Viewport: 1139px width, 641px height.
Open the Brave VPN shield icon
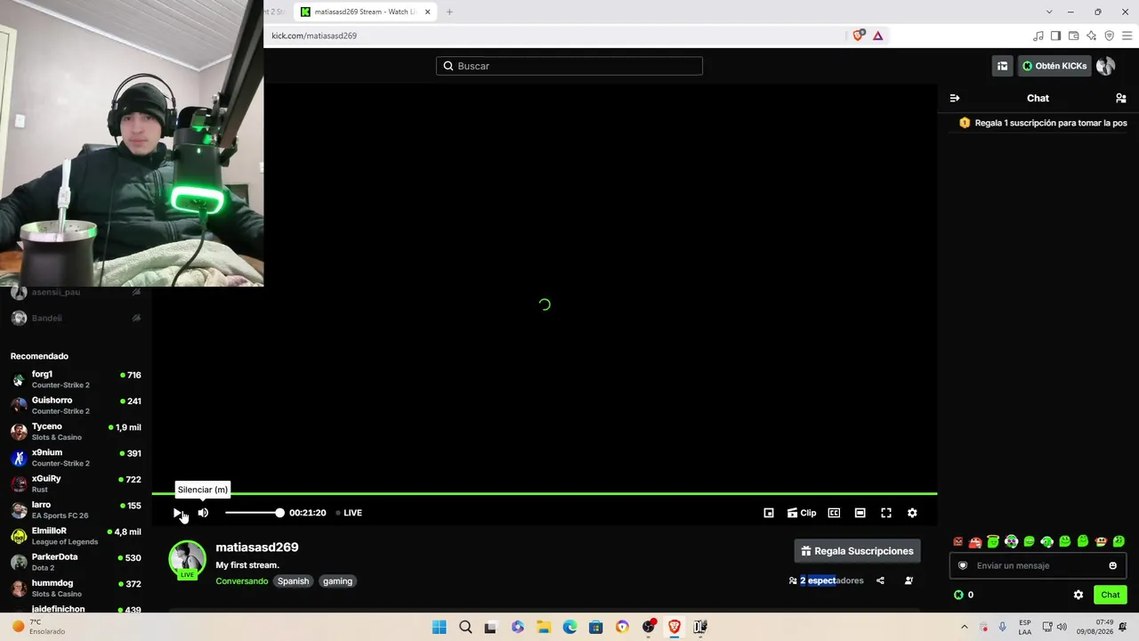pos(1109,36)
